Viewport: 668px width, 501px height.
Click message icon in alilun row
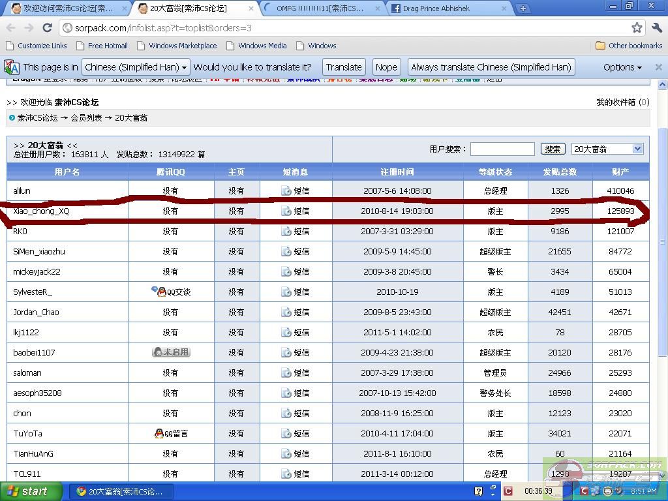tap(286, 191)
